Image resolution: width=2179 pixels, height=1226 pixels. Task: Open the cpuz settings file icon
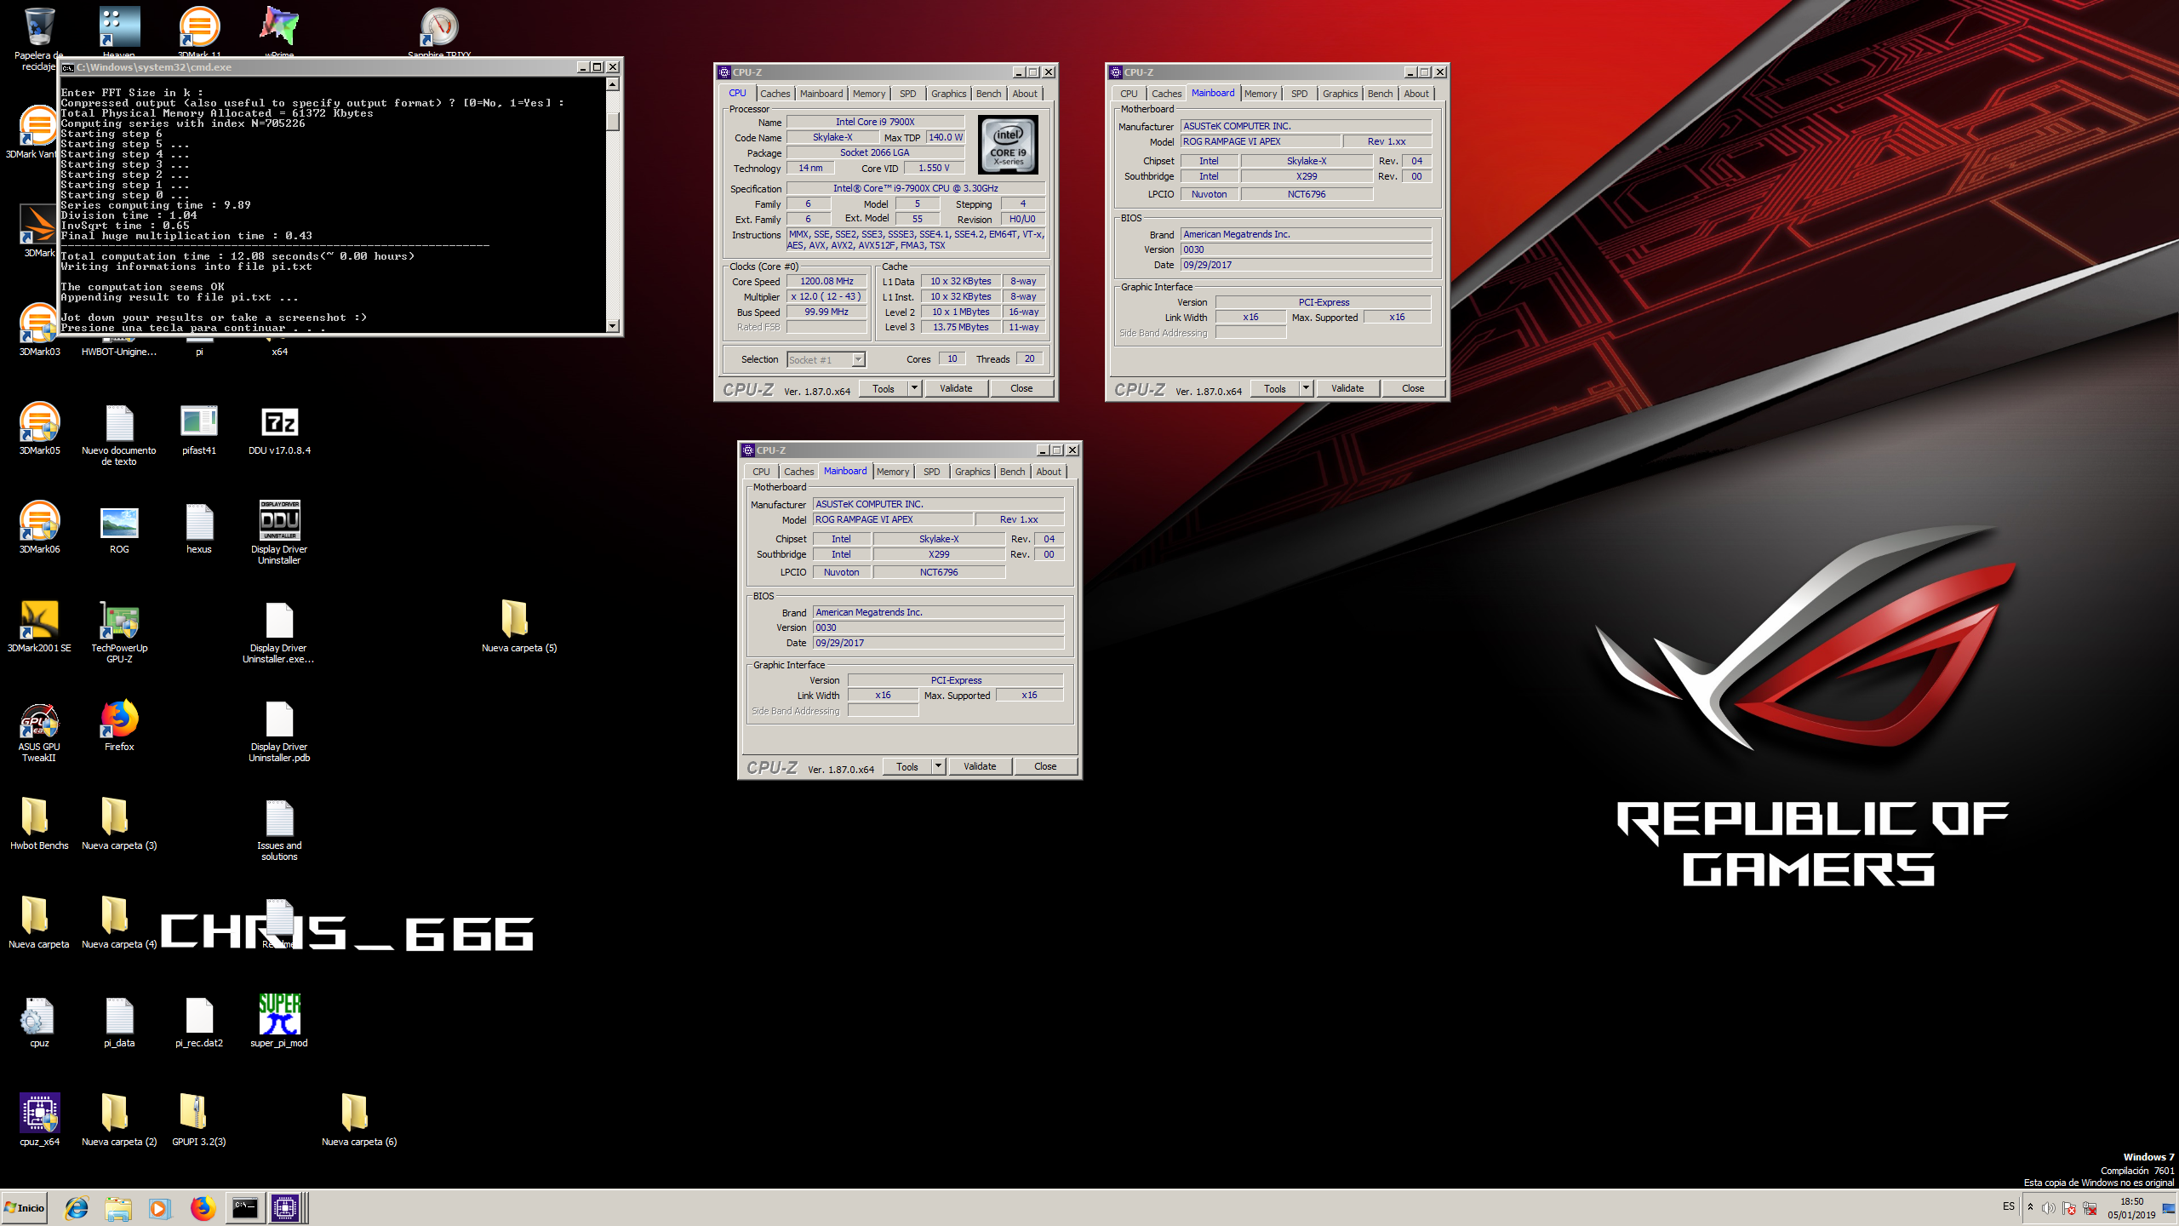coord(39,1022)
